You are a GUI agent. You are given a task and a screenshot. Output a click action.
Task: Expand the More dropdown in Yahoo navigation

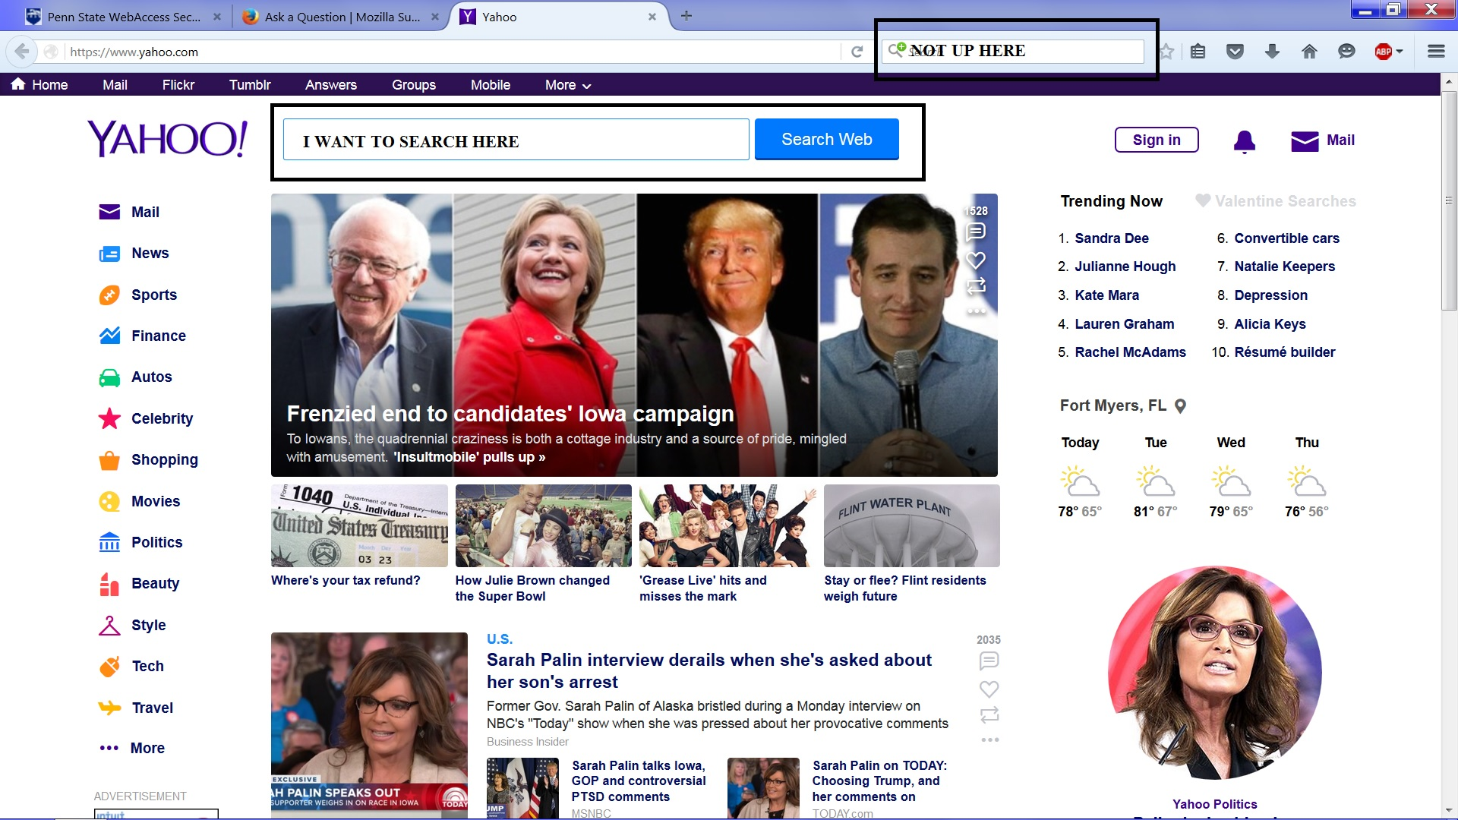pos(566,84)
